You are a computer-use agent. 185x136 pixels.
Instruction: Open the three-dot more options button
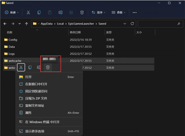click(x=135, y=12)
